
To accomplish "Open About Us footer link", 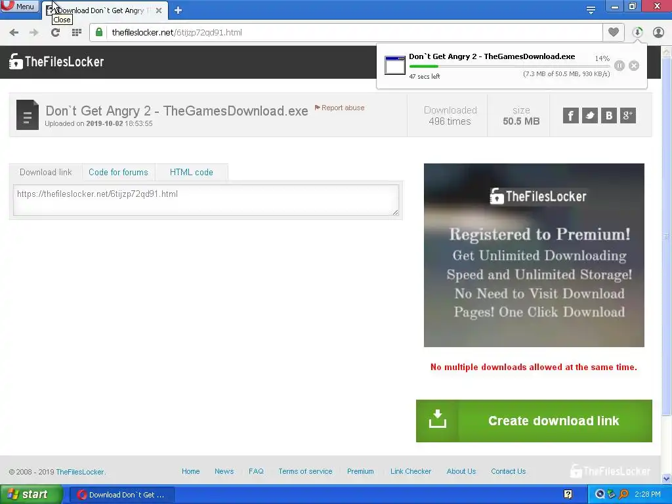I will click(461, 471).
